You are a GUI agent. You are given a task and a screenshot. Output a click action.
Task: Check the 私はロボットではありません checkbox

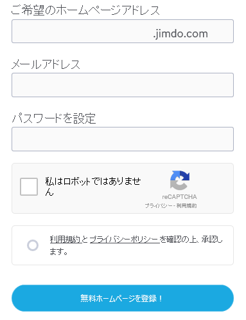click(x=29, y=187)
